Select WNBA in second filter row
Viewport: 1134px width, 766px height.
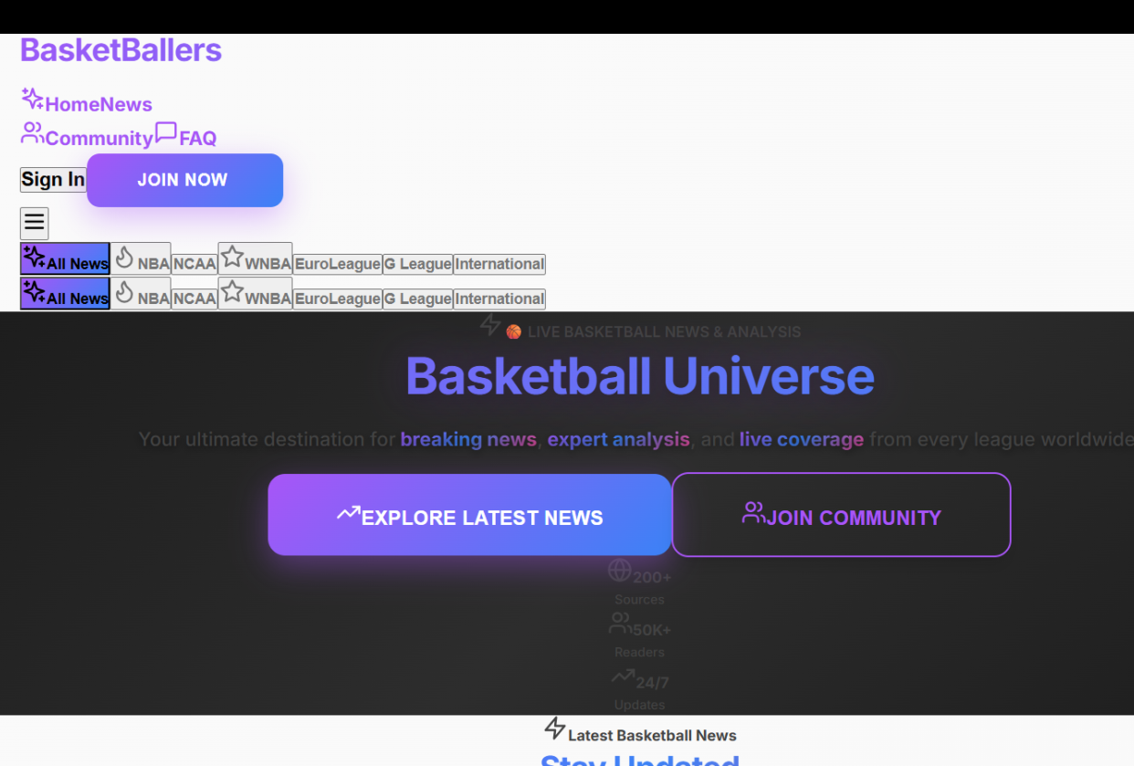[x=255, y=293]
